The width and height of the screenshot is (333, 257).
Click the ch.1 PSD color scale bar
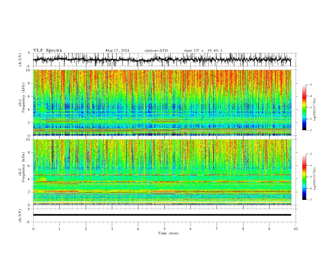304,108
